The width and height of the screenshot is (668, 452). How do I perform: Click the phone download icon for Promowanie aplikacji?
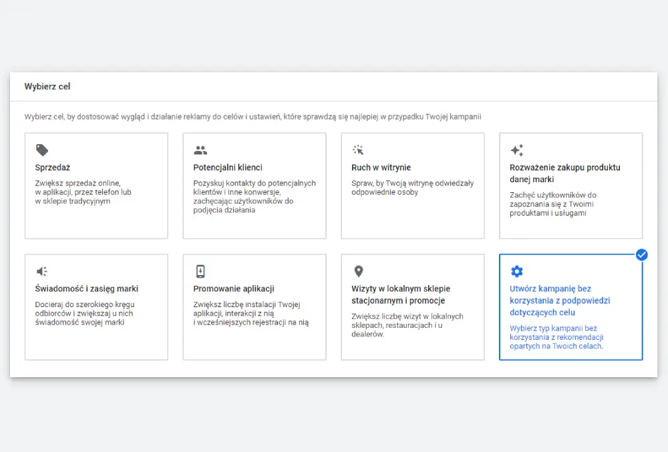[x=200, y=271]
